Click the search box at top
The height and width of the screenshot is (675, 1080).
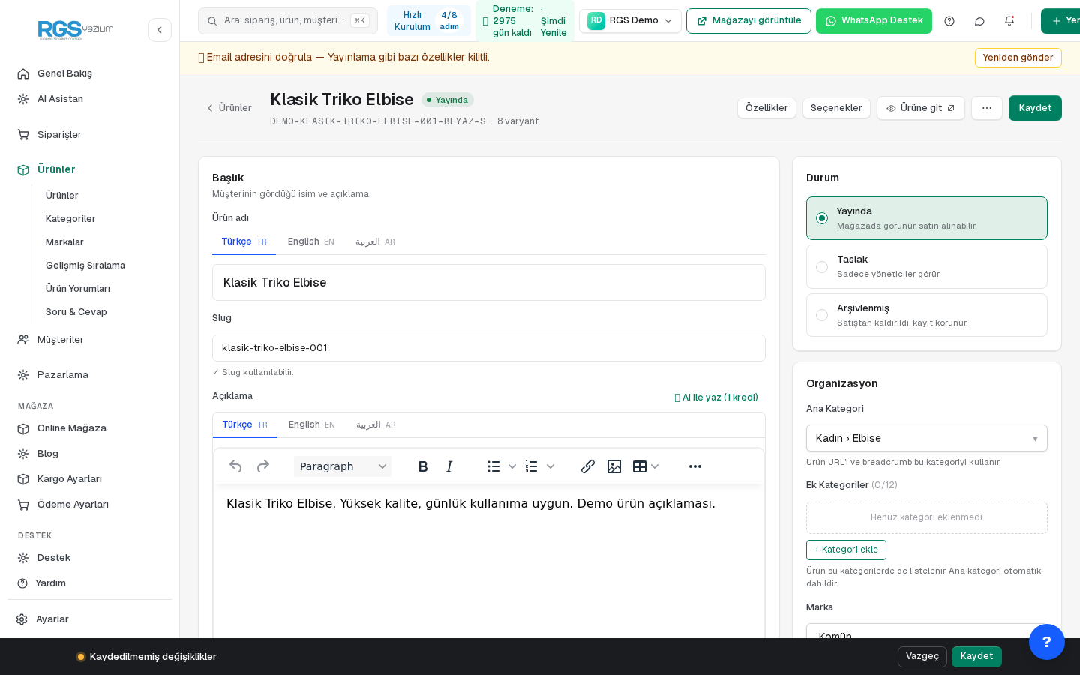(x=288, y=21)
